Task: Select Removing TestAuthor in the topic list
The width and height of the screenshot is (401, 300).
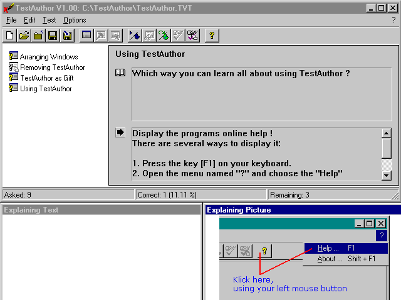Action: pos(52,67)
